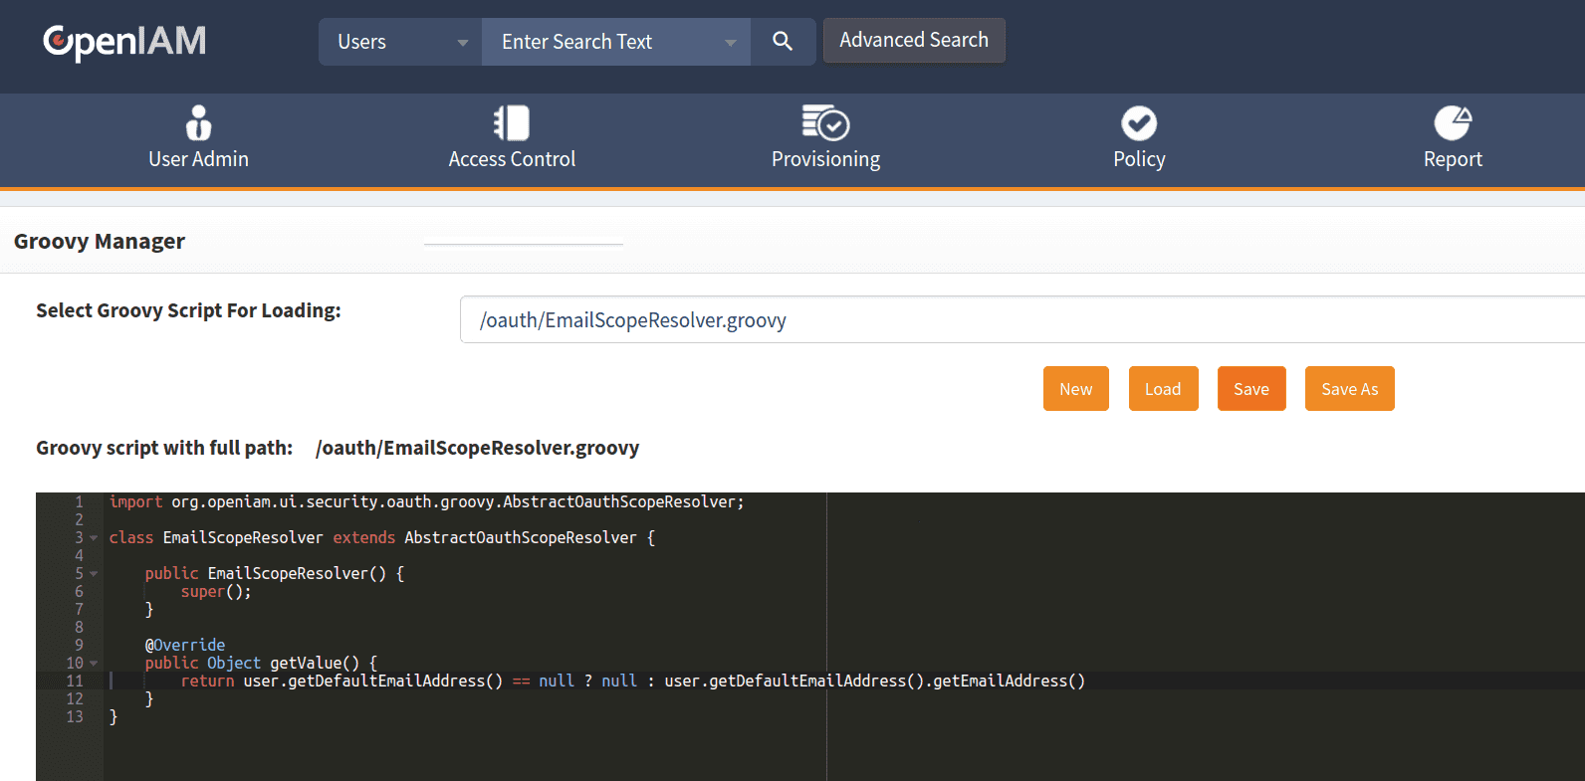Click the magnifying glass search icon
Viewport: 1585px width, 781px height.
tap(783, 42)
